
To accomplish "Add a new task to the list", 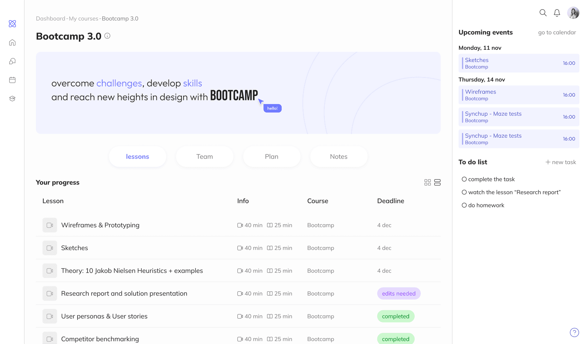I will (560, 162).
